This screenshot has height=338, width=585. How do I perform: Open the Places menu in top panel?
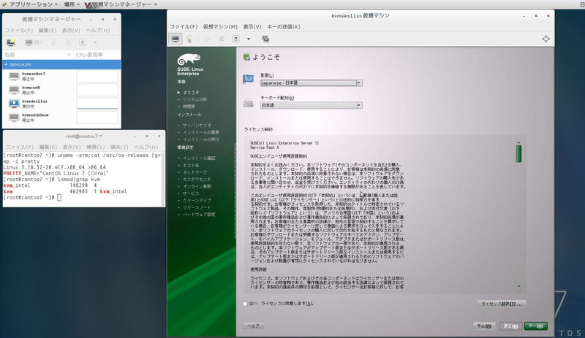click(x=71, y=4)
